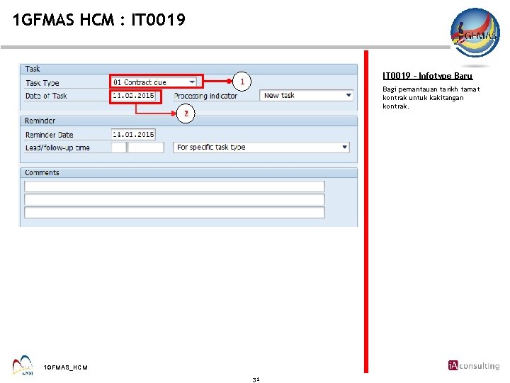Expand the Processing indicator dropdown

307,96
